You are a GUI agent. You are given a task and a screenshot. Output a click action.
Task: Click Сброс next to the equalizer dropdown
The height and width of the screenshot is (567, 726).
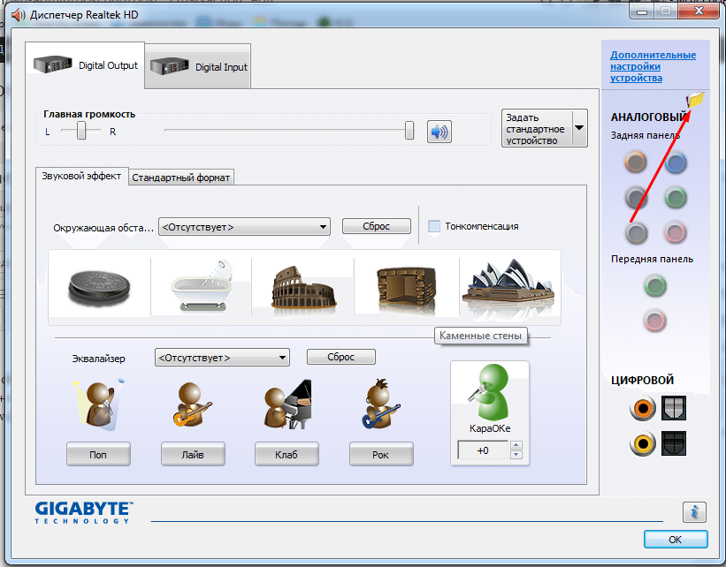[341, 357]
